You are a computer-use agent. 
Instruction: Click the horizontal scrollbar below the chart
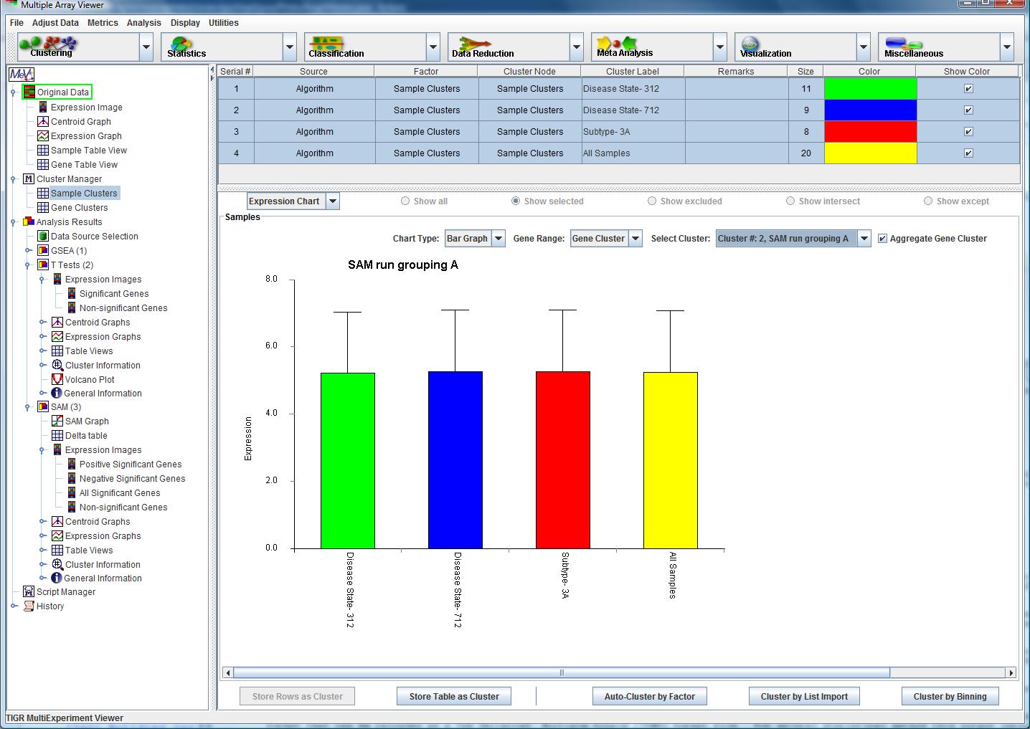point(561,672)
